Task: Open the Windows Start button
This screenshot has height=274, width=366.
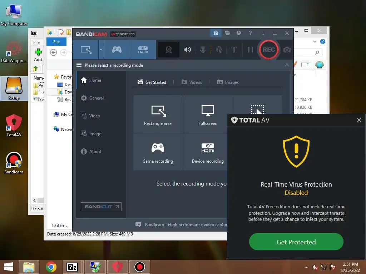Action: tap(9, 267)
